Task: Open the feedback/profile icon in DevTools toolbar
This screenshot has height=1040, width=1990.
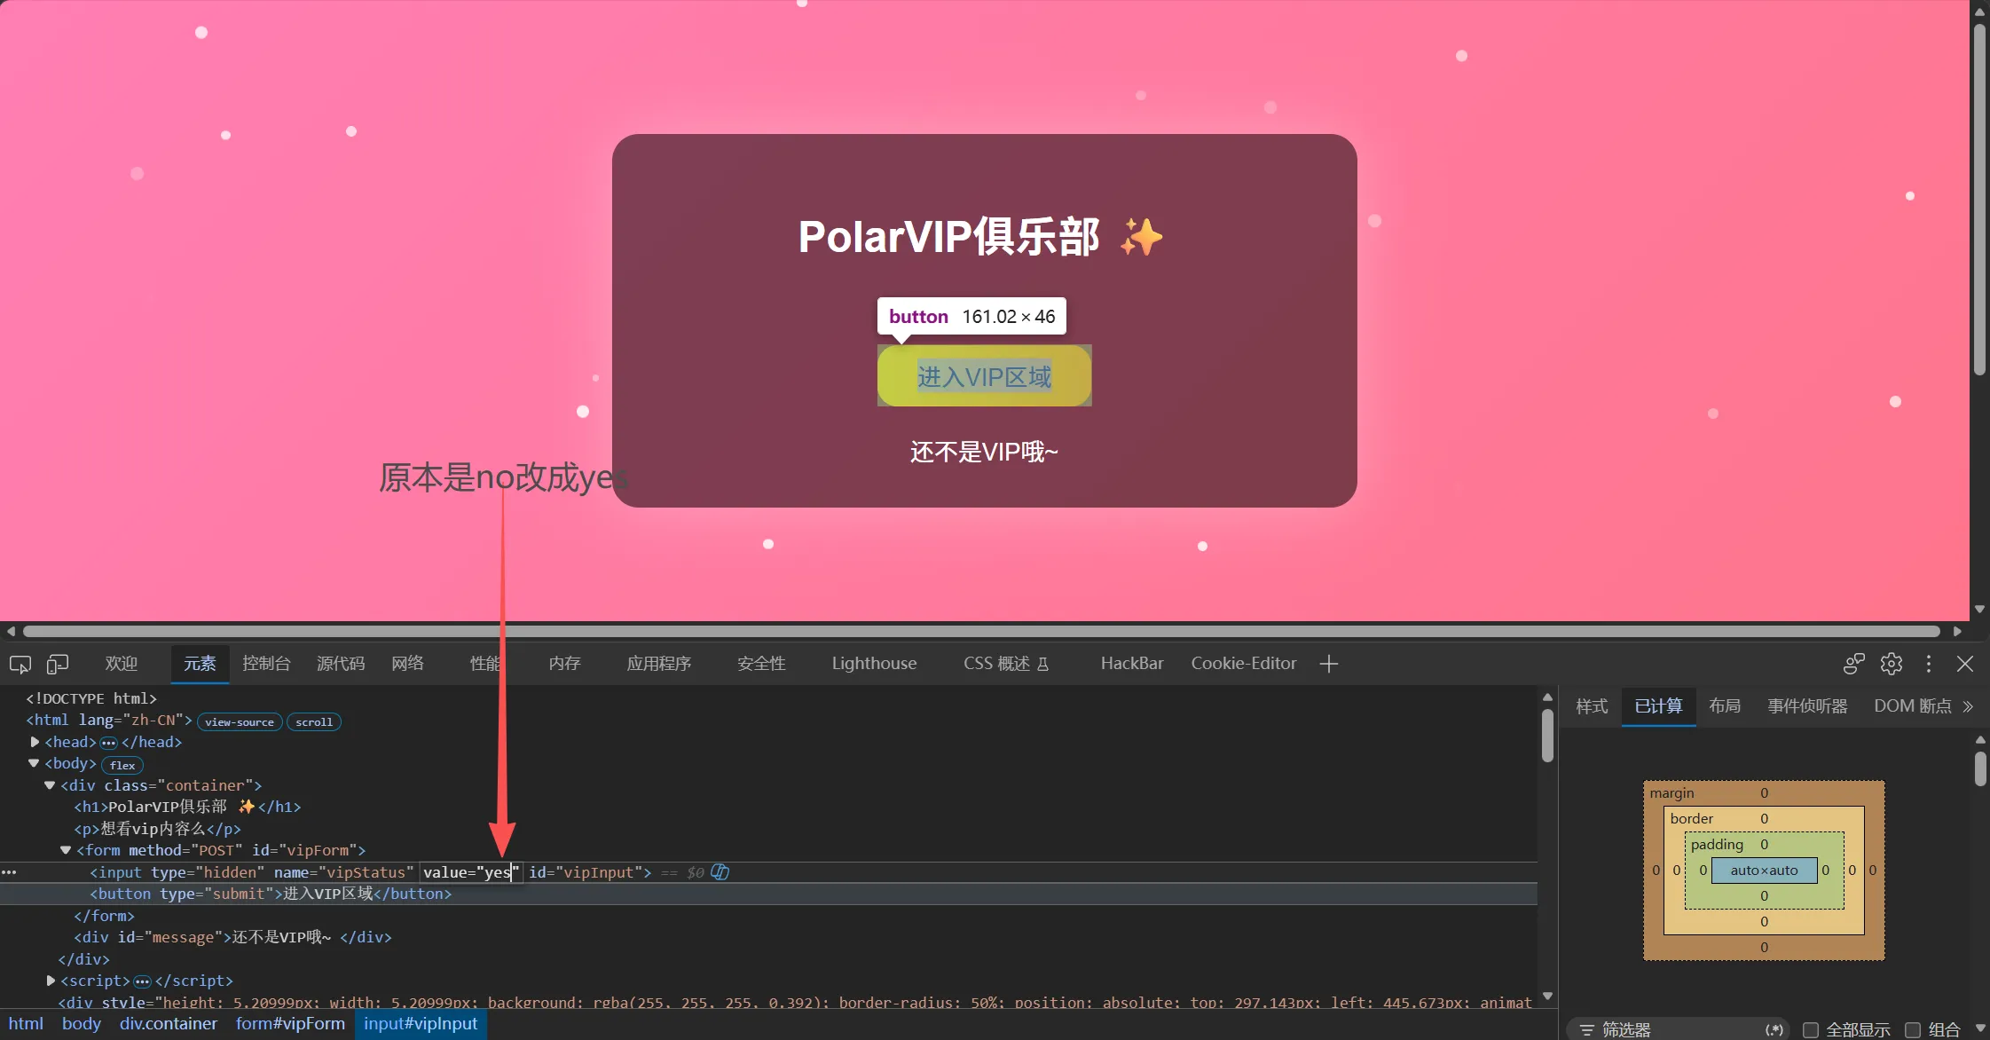Action: 1854,664
